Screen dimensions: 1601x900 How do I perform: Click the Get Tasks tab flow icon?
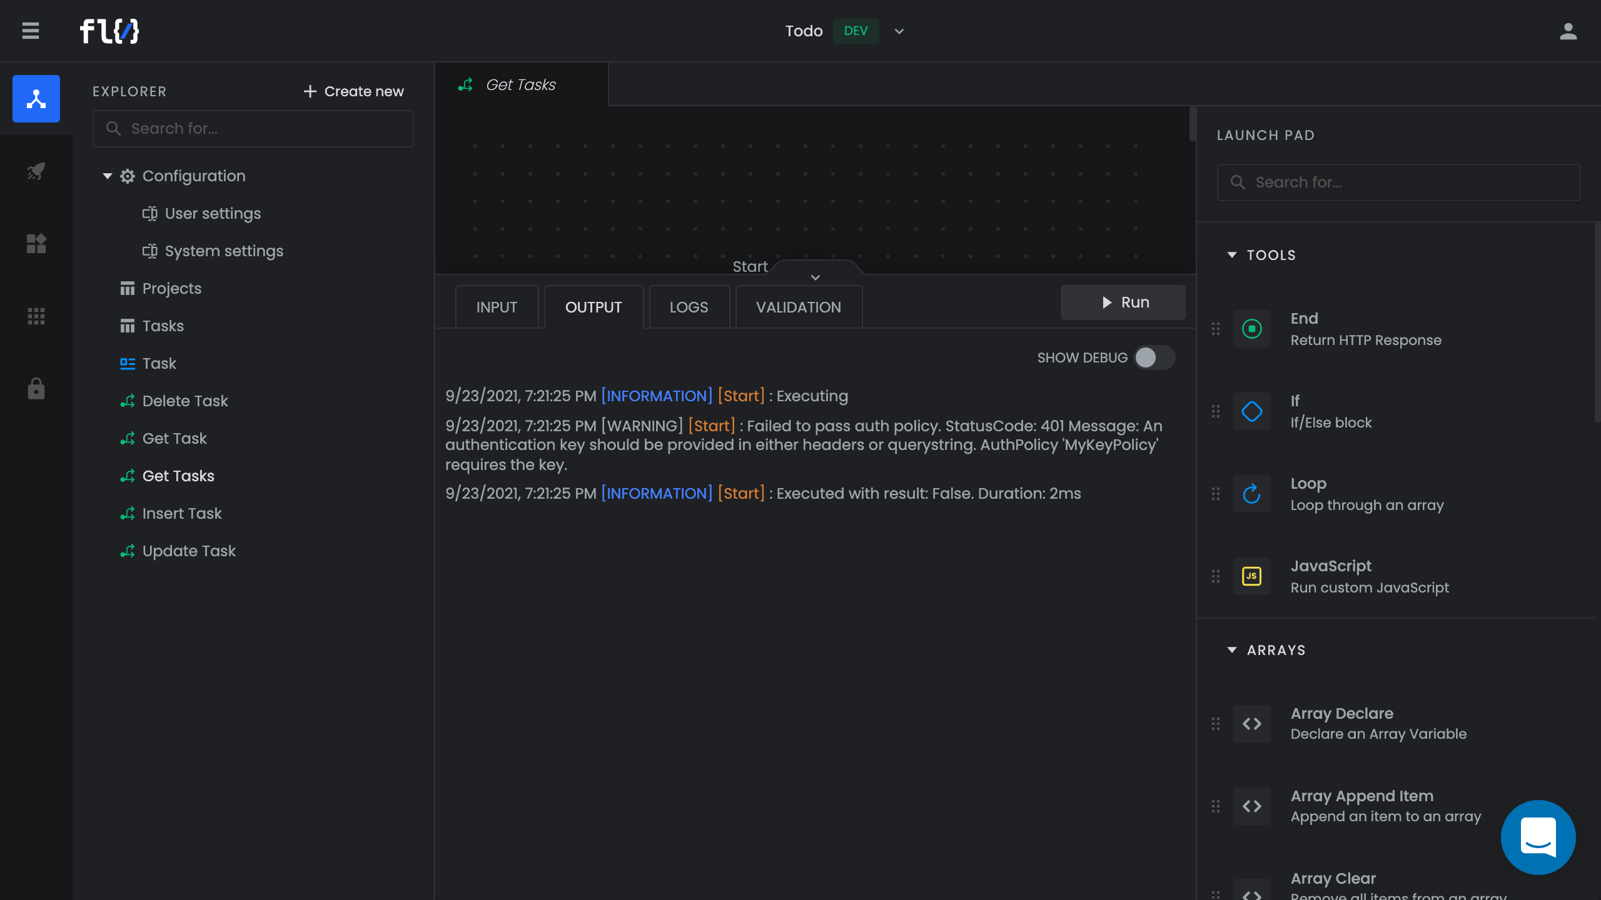tap(465, 84)
